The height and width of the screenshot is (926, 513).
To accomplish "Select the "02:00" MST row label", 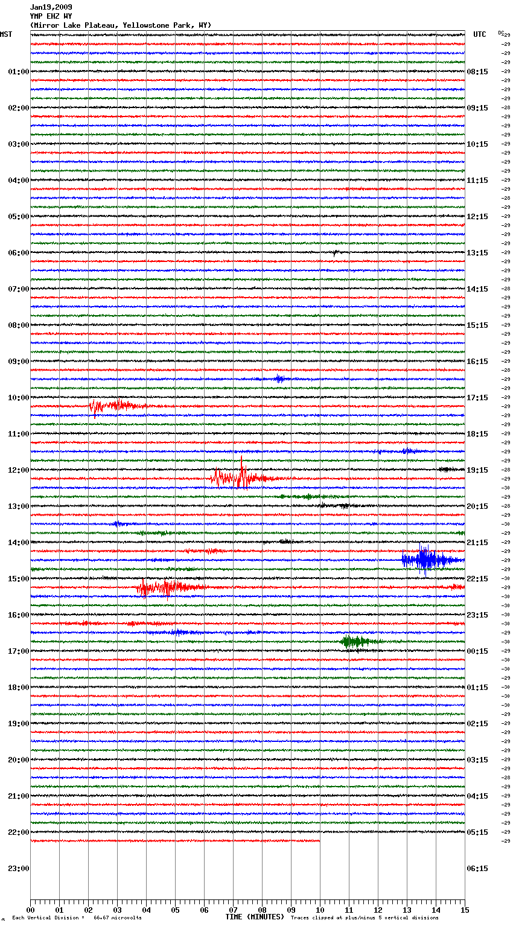I will [19, 108].
